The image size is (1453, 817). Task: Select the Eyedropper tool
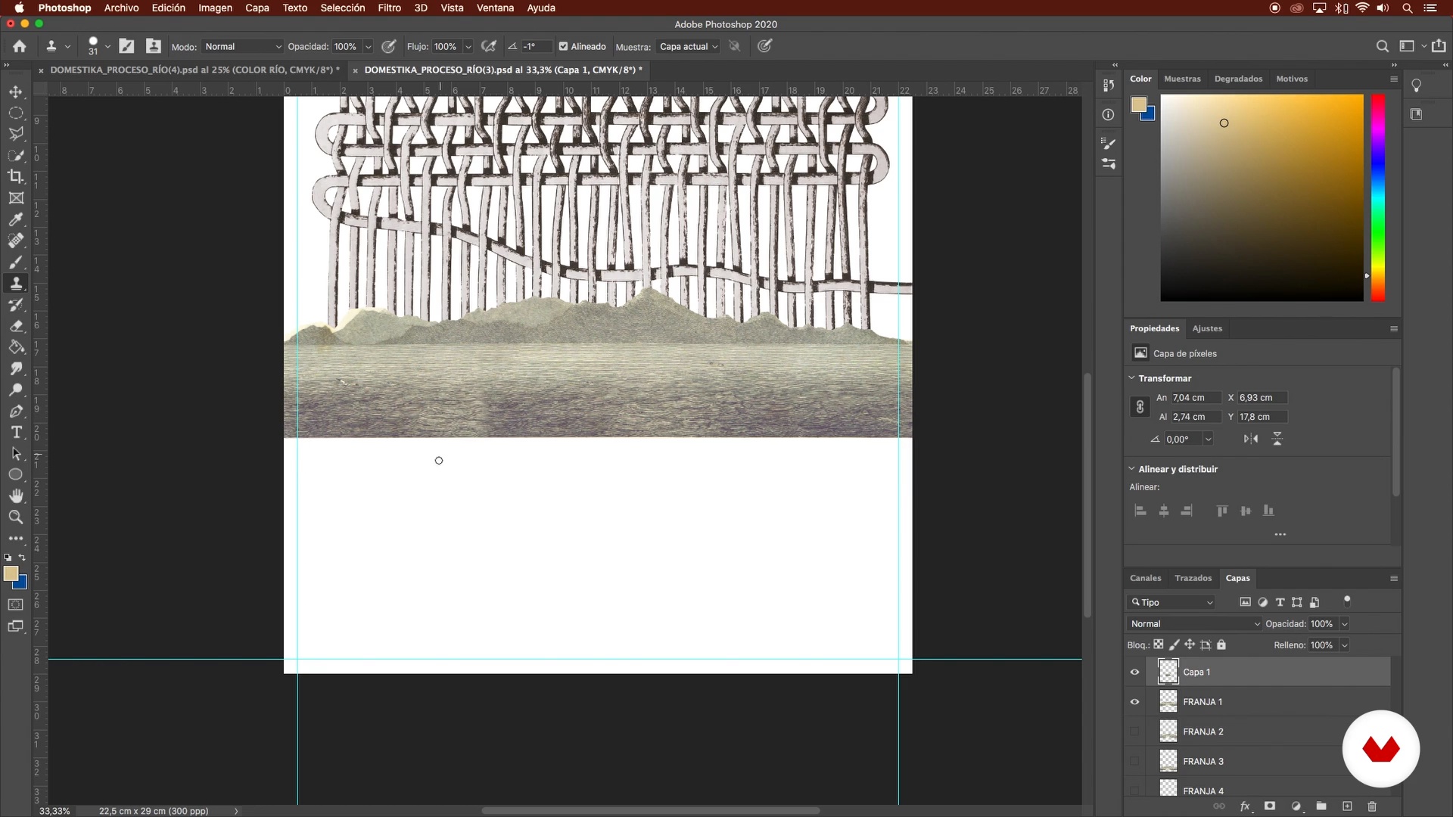16,219
